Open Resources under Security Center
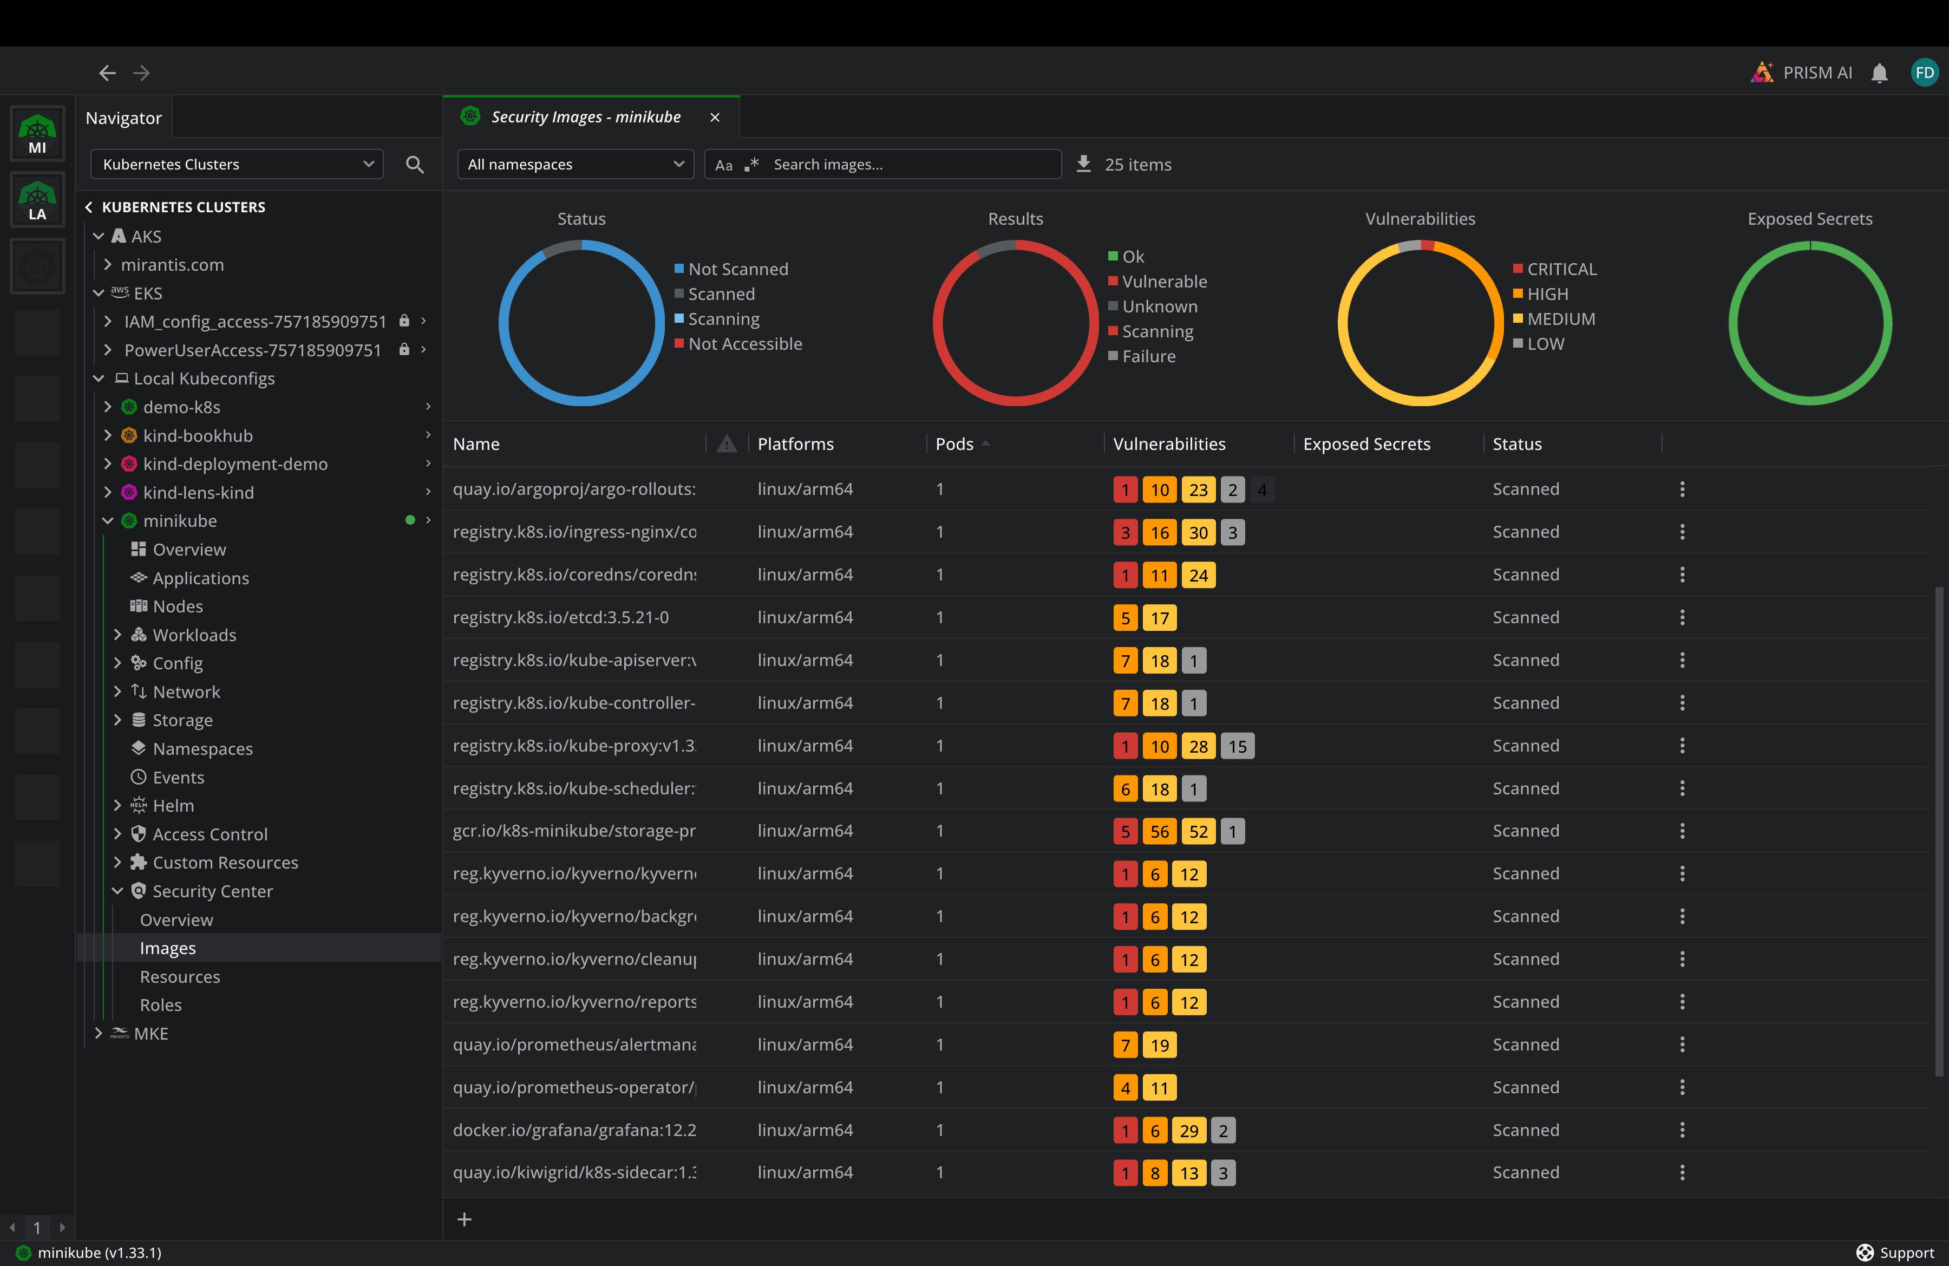 (179, 976)
